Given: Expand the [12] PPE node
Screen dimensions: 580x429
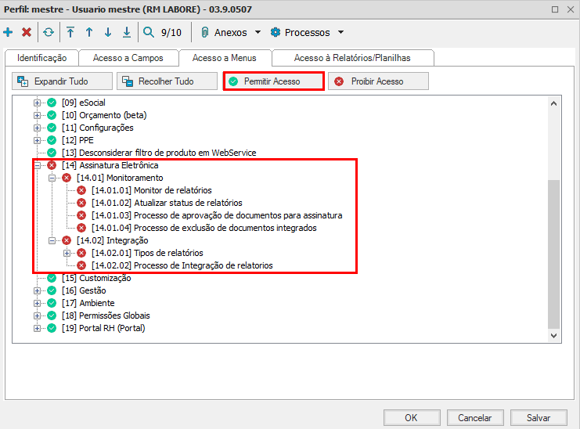Looking at the screenshot, I should click(37, 141).
